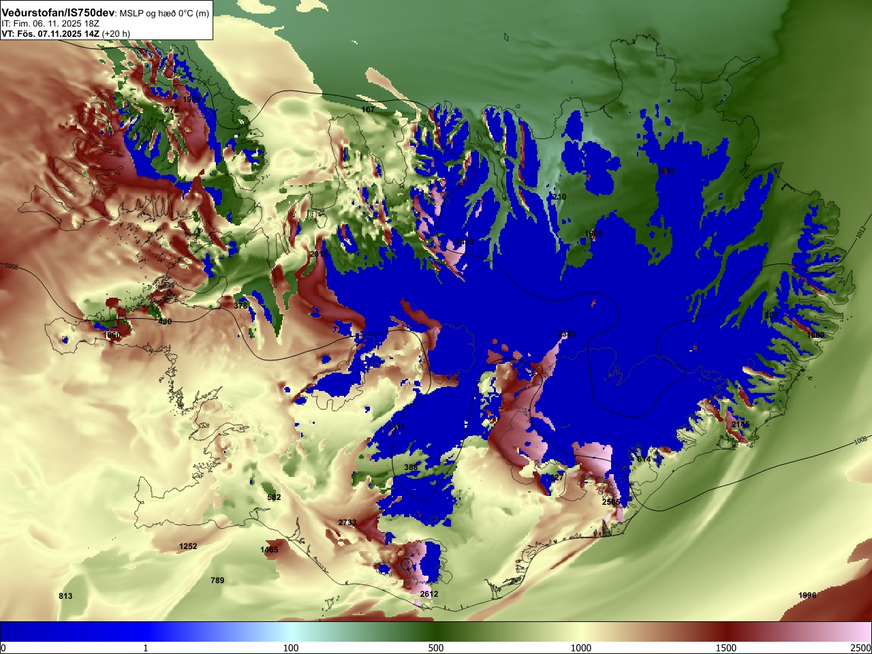Click the 100 tick label on colorbar
This screenshot has height=654, width=872.
[291, 648]
